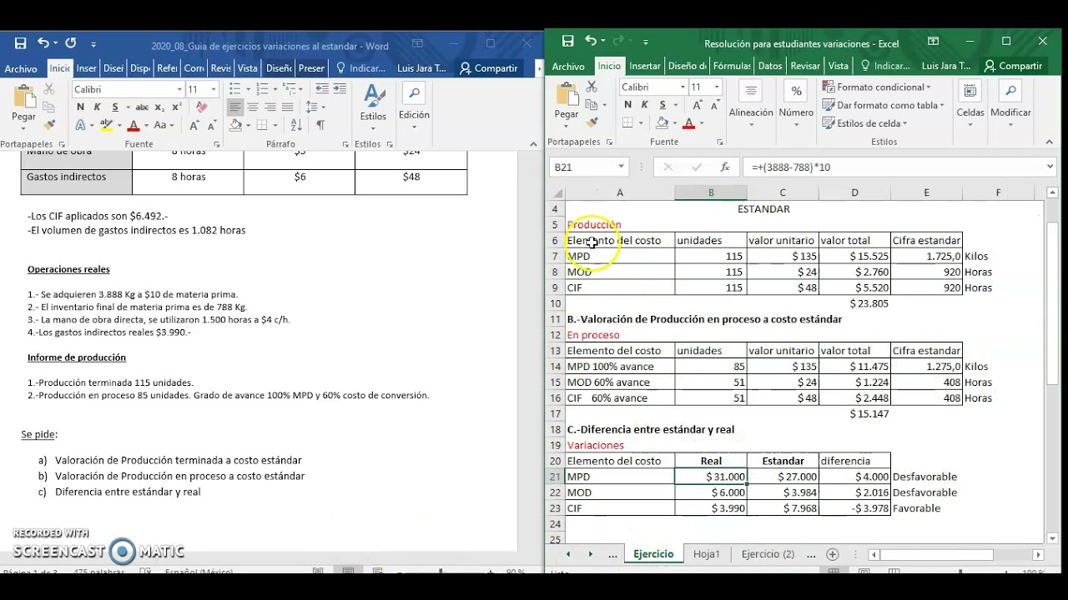Open the bullets list dropdown arrow in Word
Image resolution: width=1068 pixels, height=600 pixels.
point(247,88)
